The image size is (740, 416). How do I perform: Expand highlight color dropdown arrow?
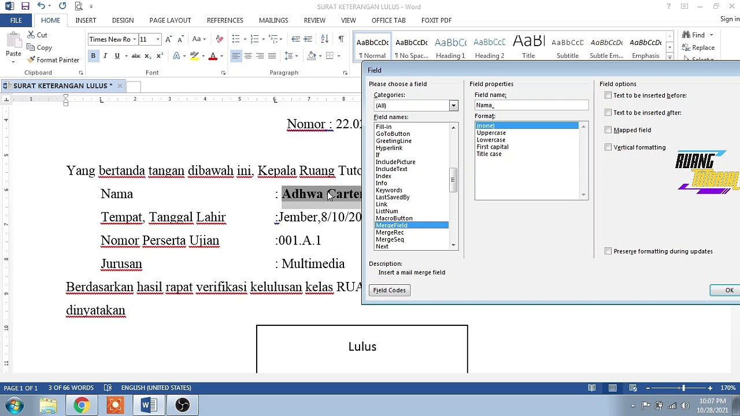click(203, 56)
